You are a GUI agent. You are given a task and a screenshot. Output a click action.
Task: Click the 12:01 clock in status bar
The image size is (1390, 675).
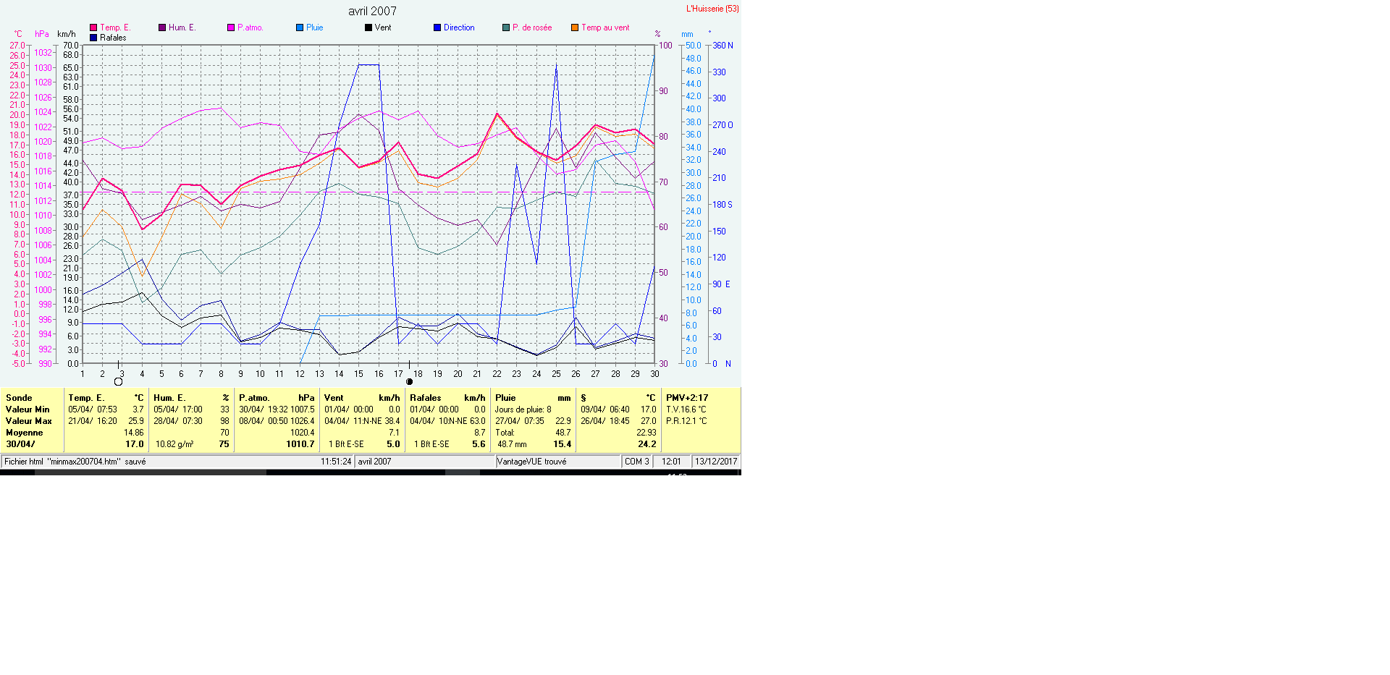click(671, 462)
